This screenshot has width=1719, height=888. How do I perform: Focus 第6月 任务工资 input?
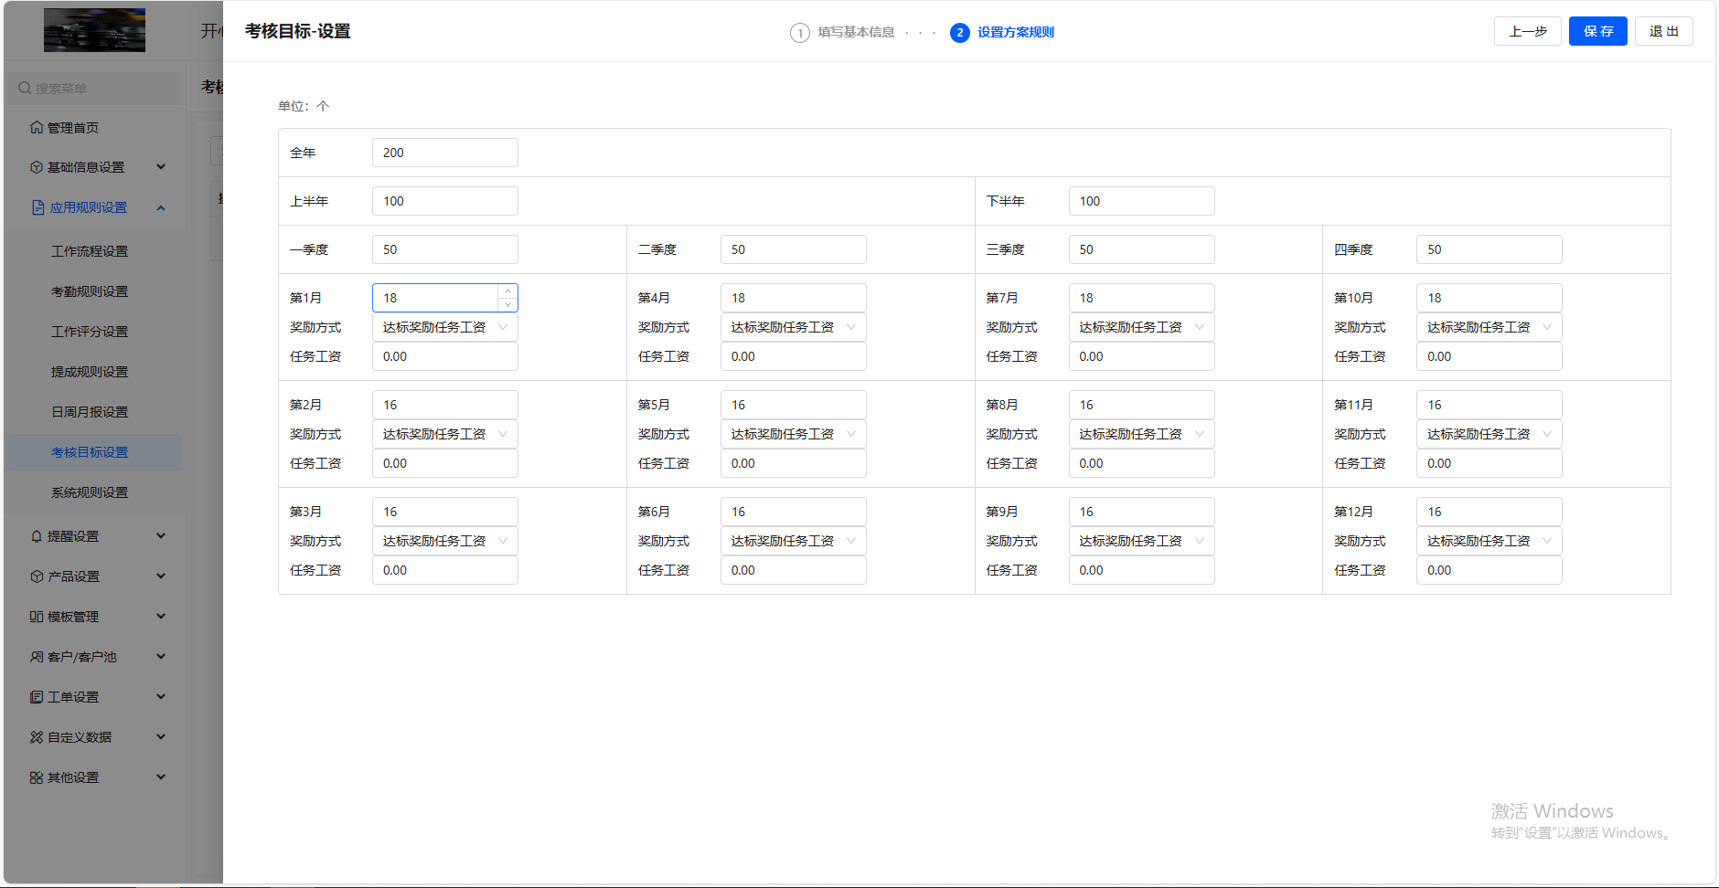tap(793, 570)
